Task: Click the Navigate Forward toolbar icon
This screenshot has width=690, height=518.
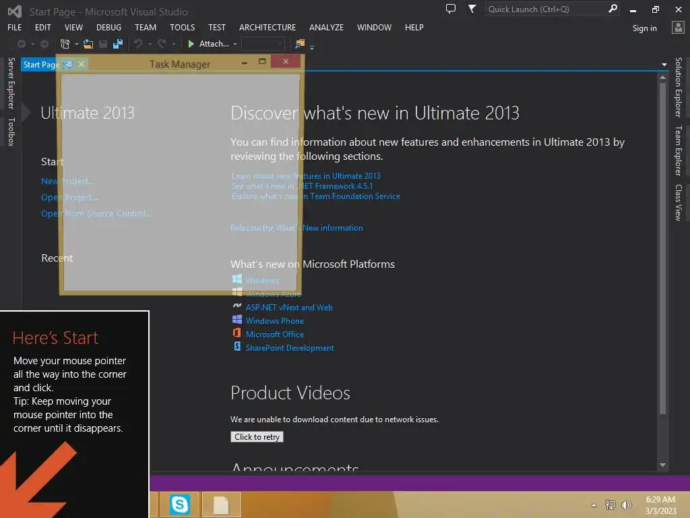Action: click(x=44, y=44)
